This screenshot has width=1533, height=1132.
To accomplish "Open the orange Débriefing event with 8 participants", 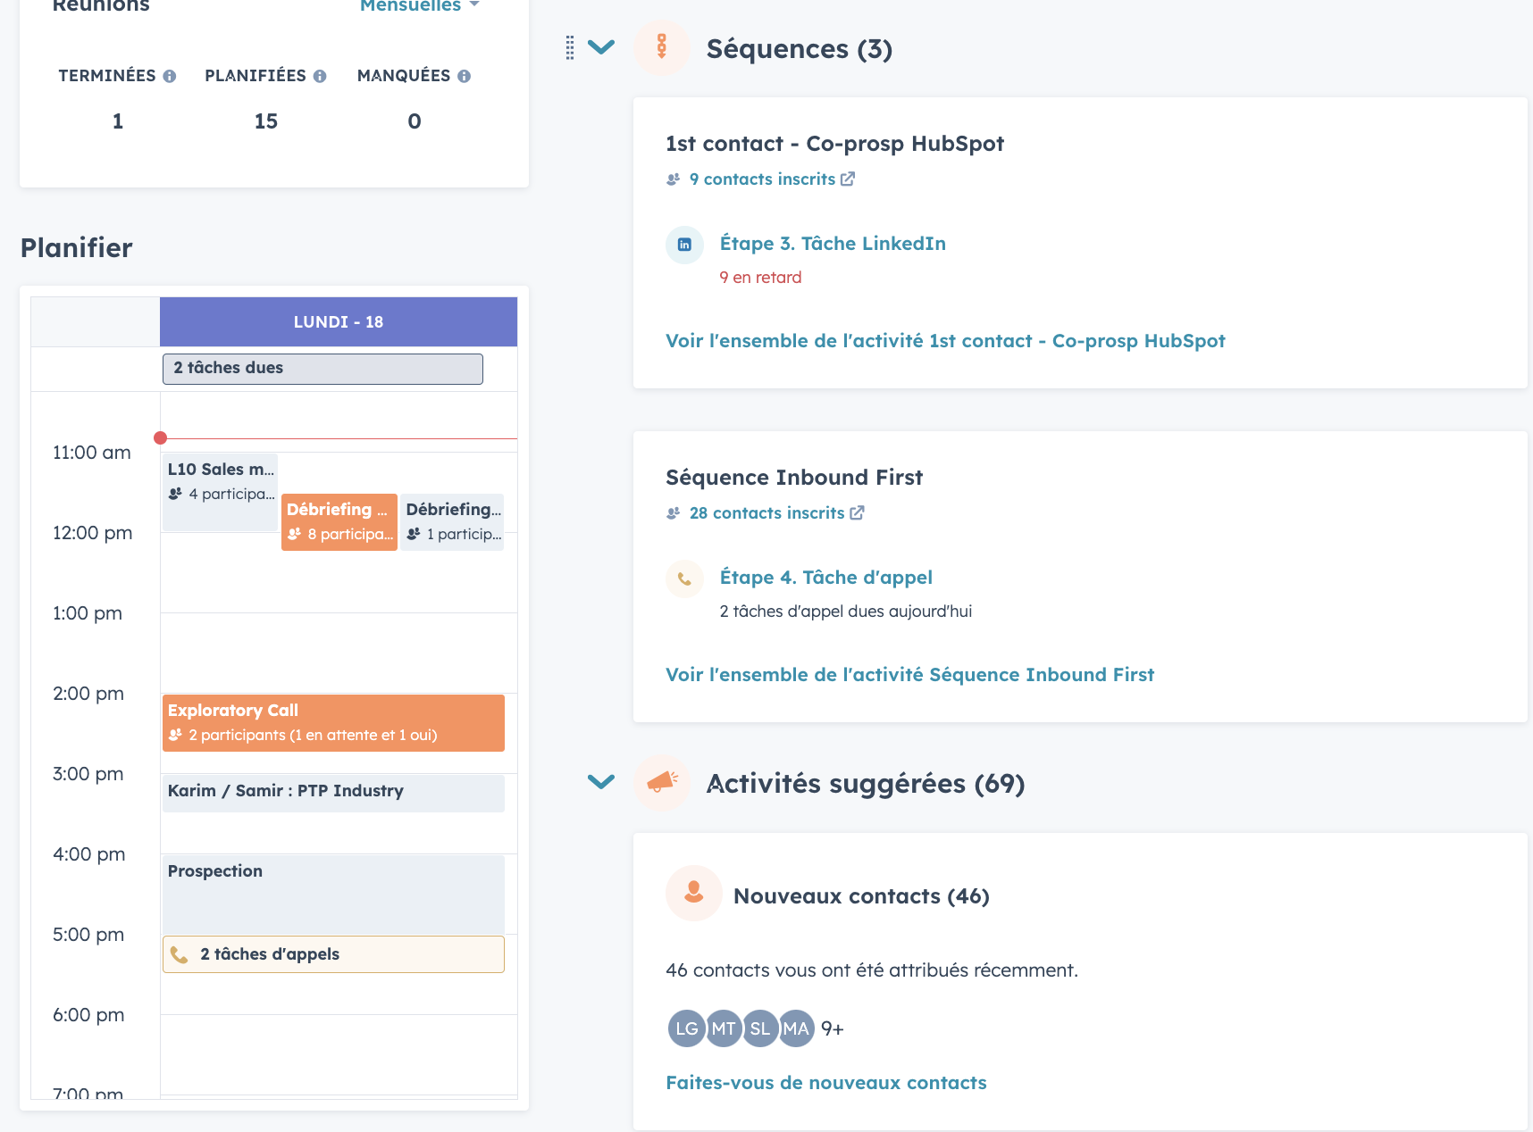I will [x=339, y=522].
